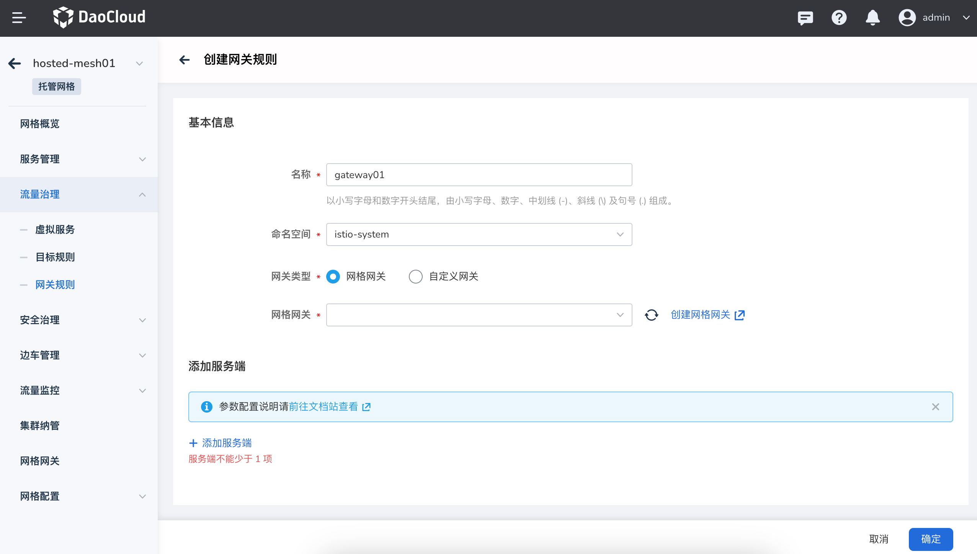Select the 自定义网关 radio option
Viewport: 977px width, 554px height.
pyautogui.click(x=415, y=276)
